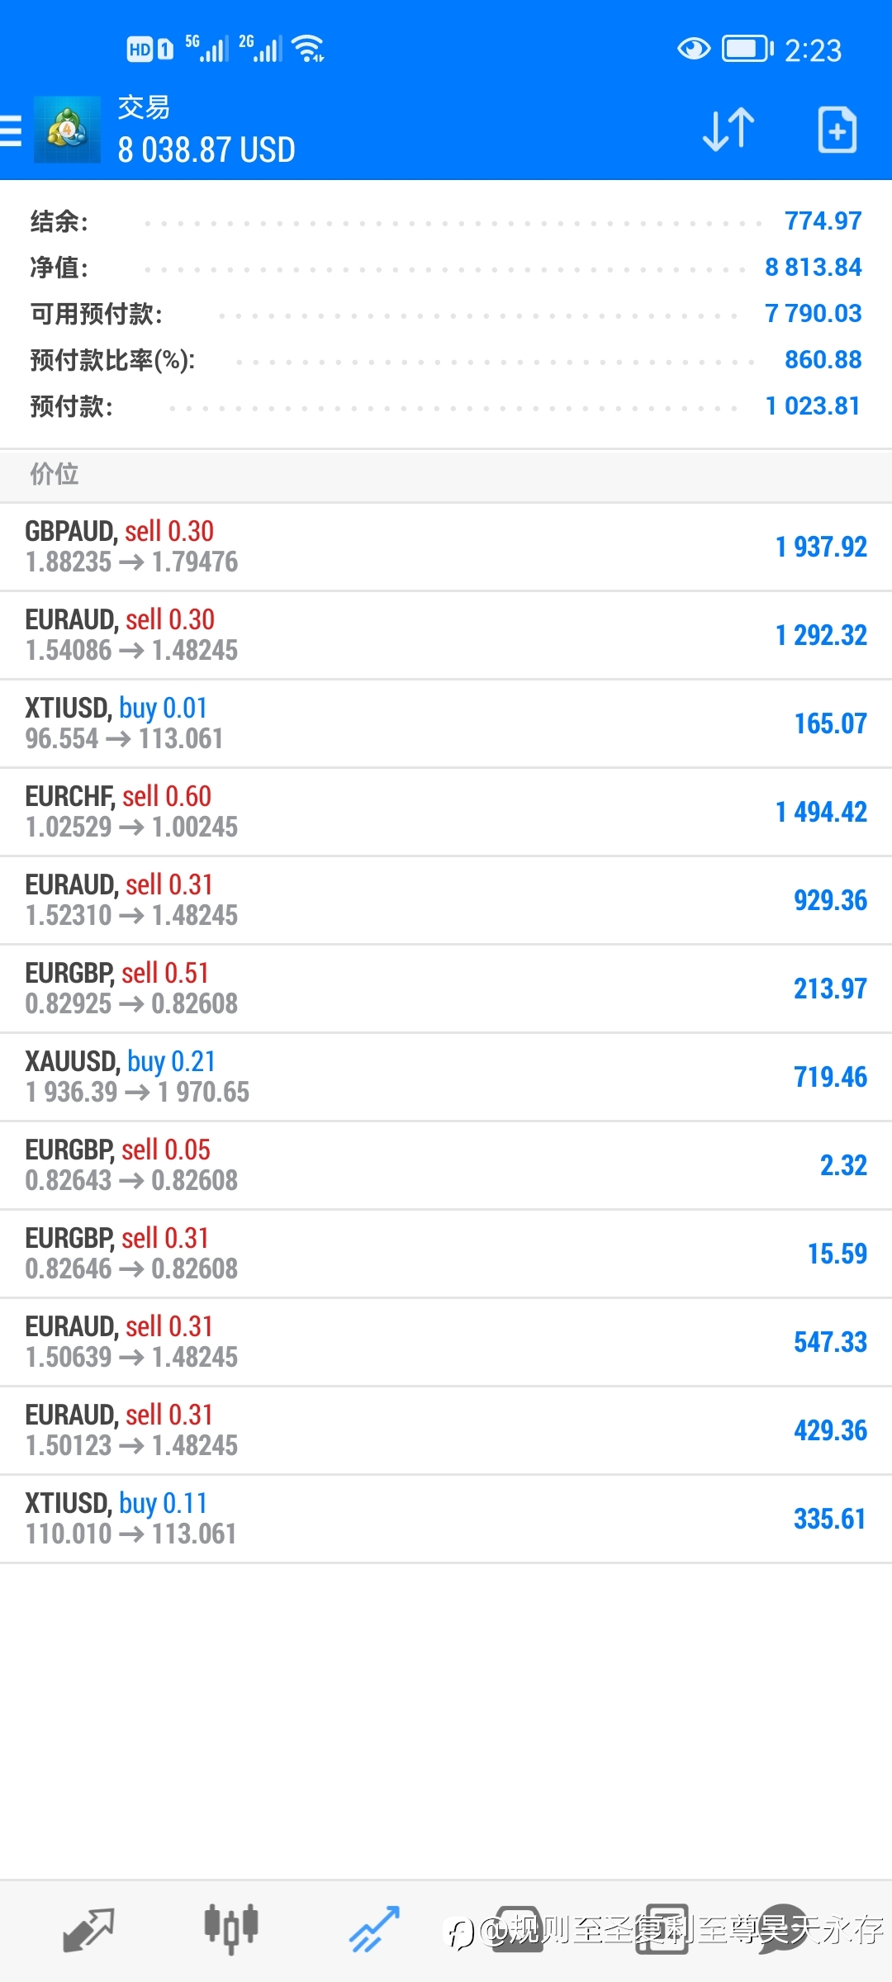This screenshot has height=1982, width=892.
Task: Tap the XTIUSD buy 0.11 position
Action: (446, 1519)
